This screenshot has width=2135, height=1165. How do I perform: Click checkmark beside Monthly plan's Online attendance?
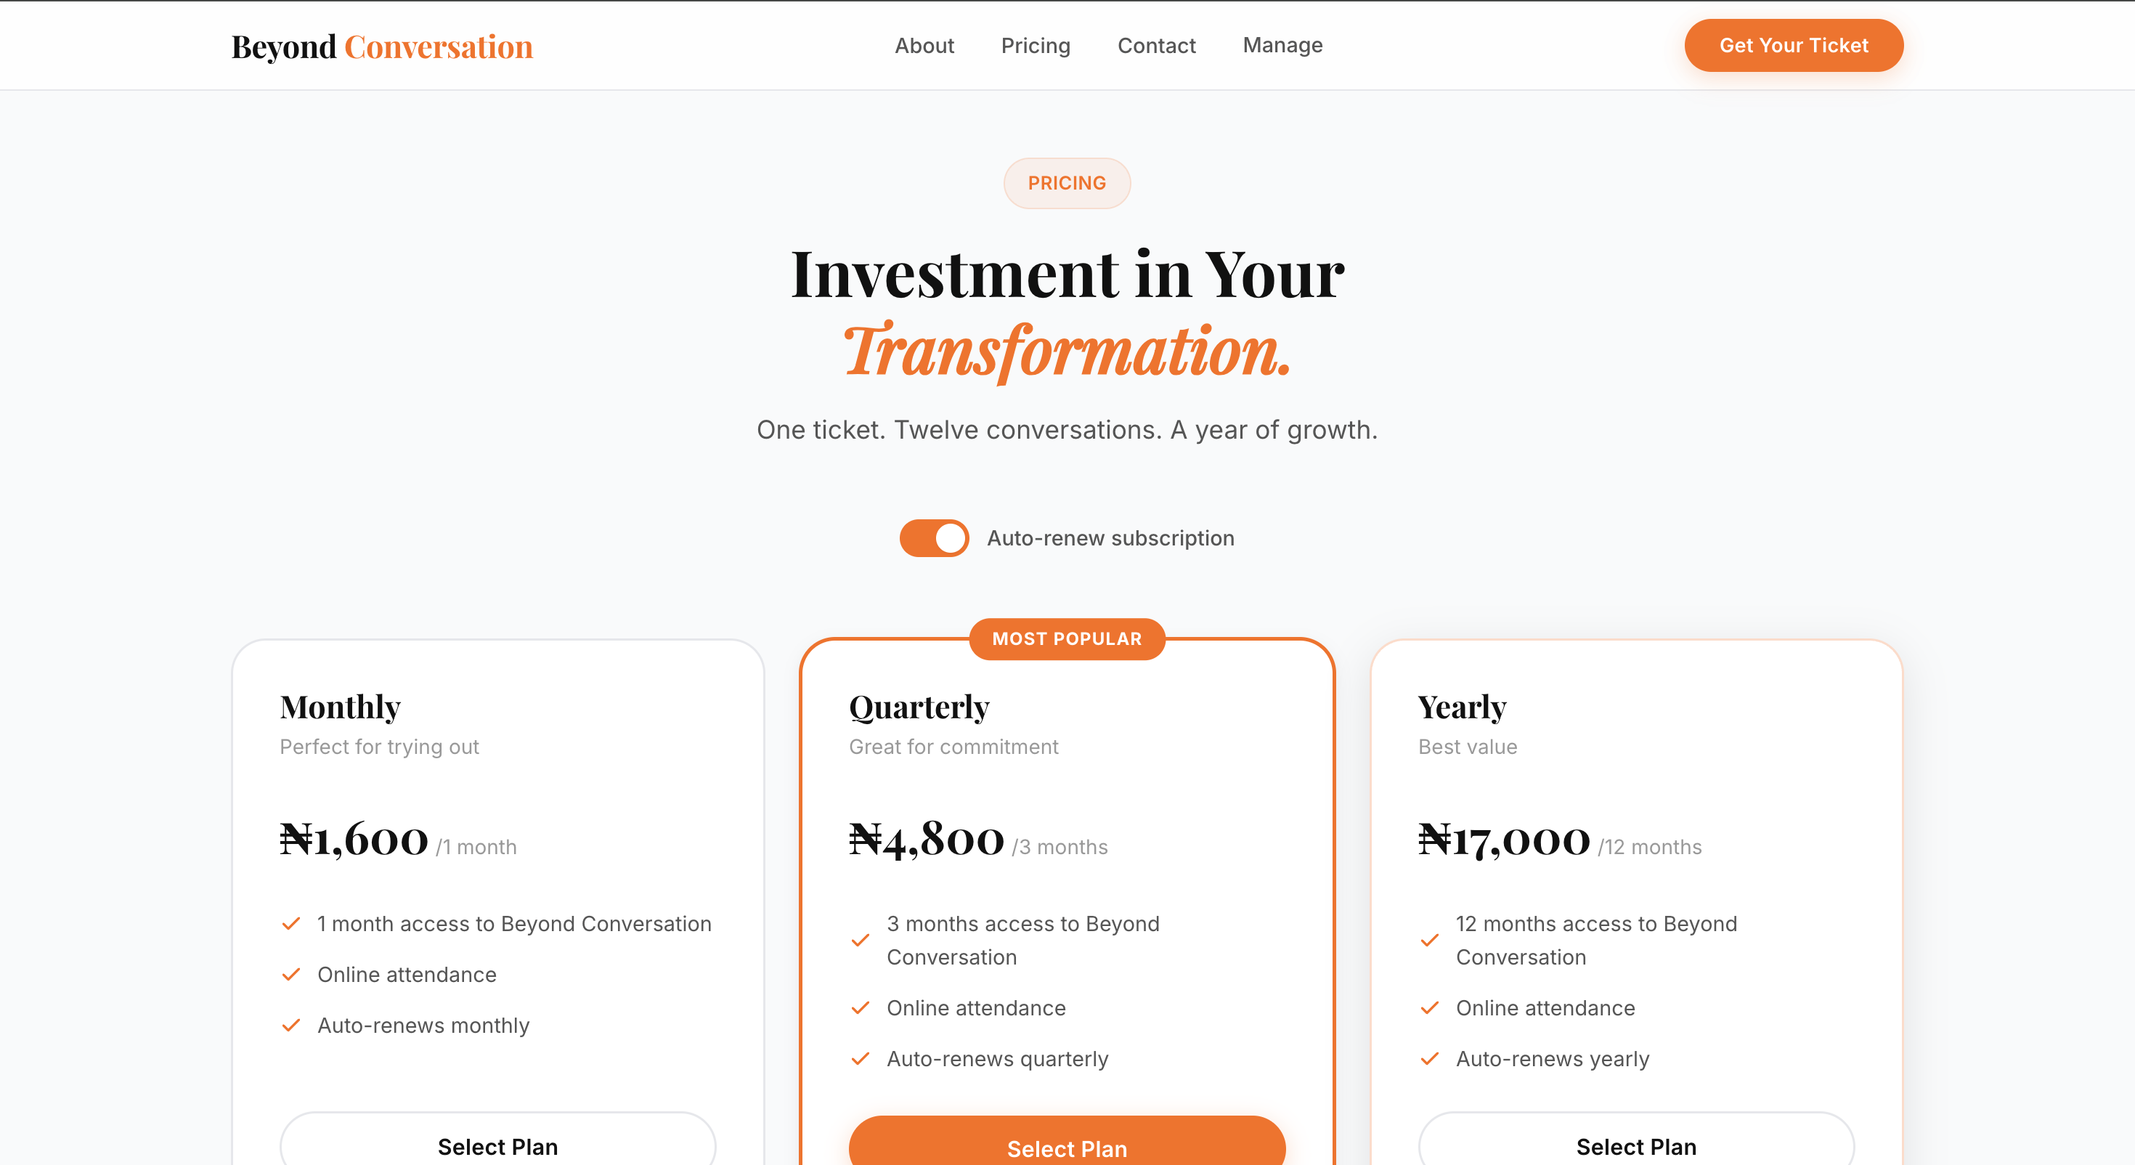click(291, 974)
